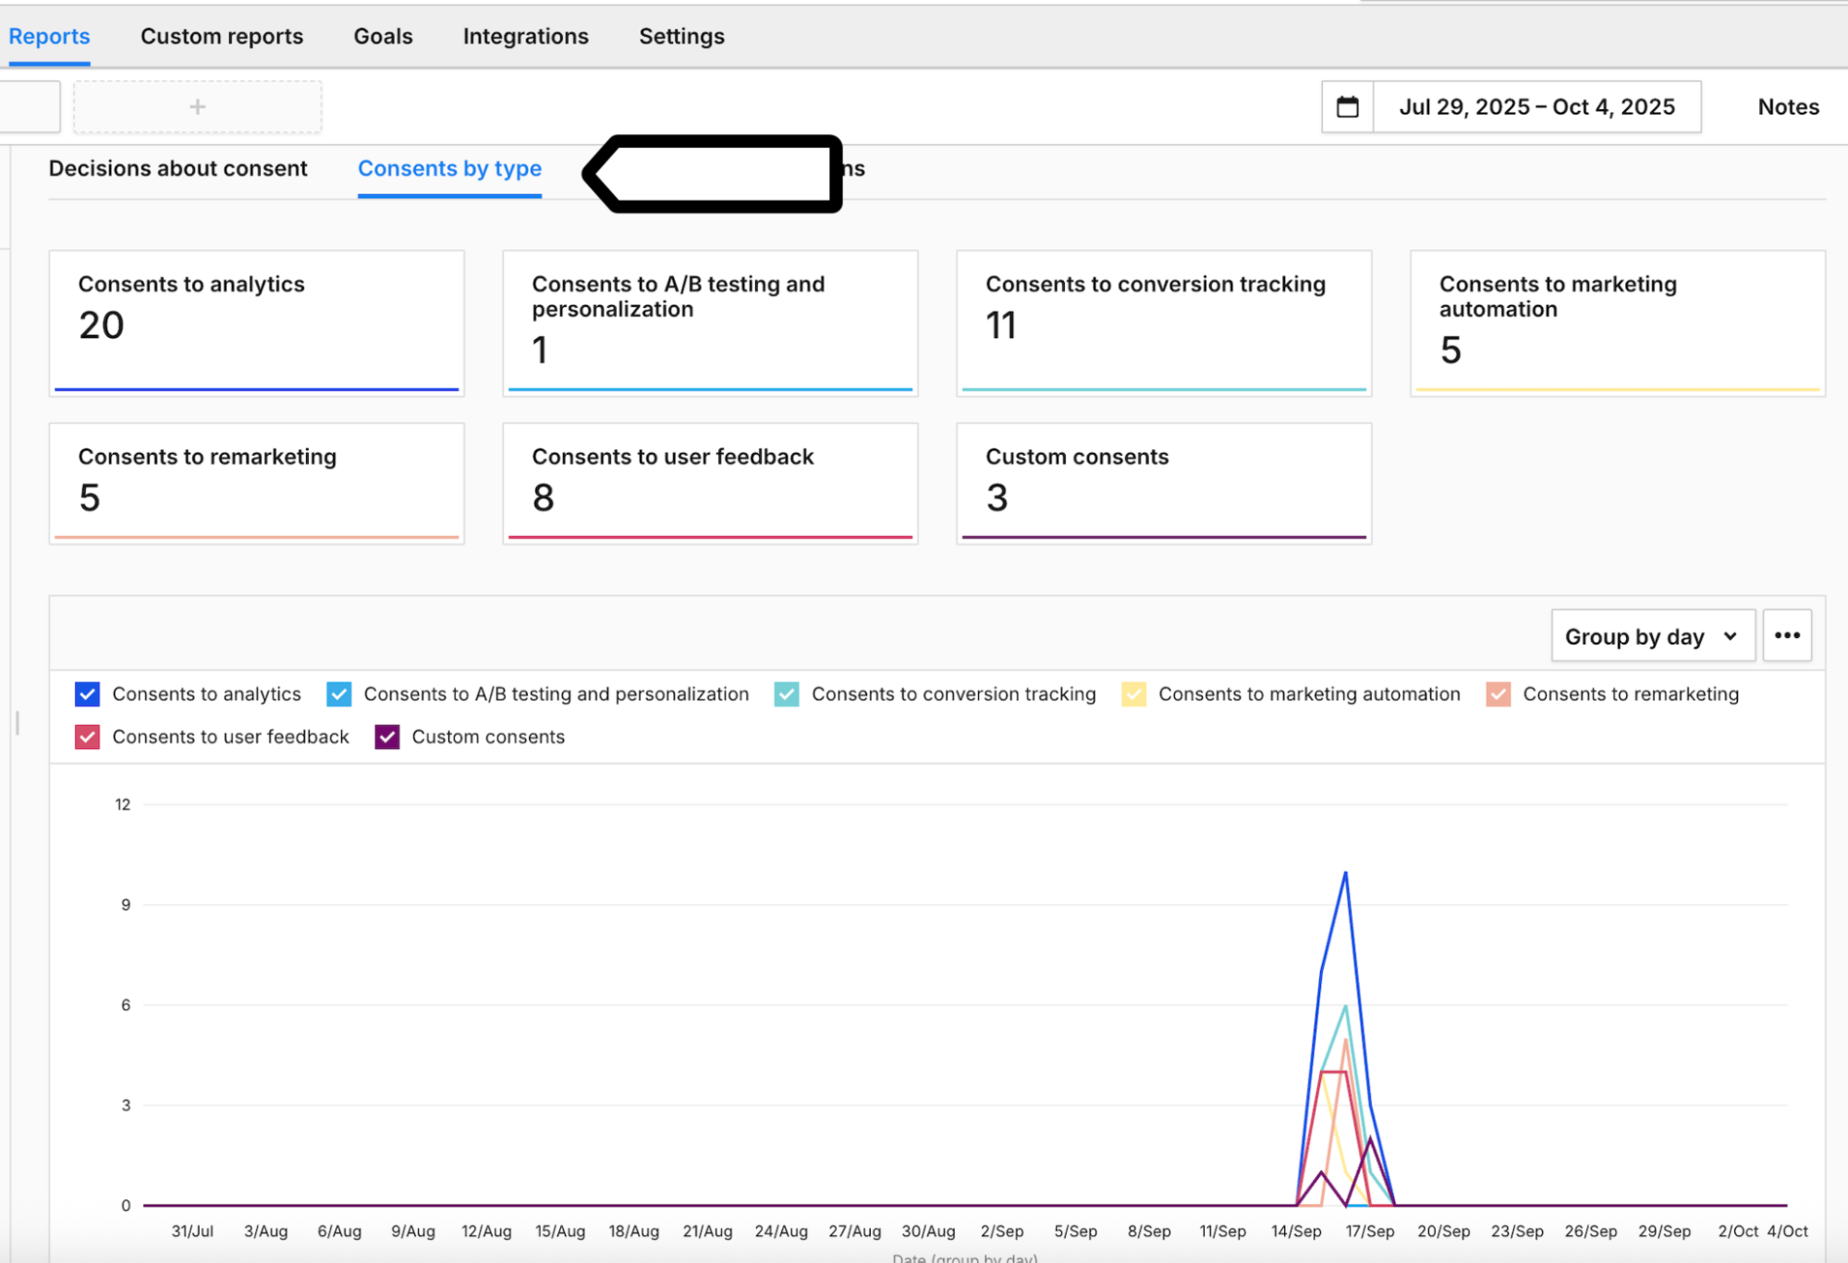Uncheck Consents to user feedback series
The height and width of the screenshot is (1263, 1848).
pyautogui.click(x=87, y=737)
